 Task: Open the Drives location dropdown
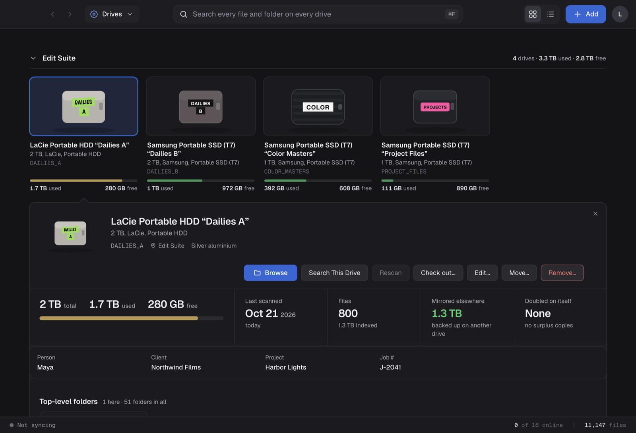112,14
